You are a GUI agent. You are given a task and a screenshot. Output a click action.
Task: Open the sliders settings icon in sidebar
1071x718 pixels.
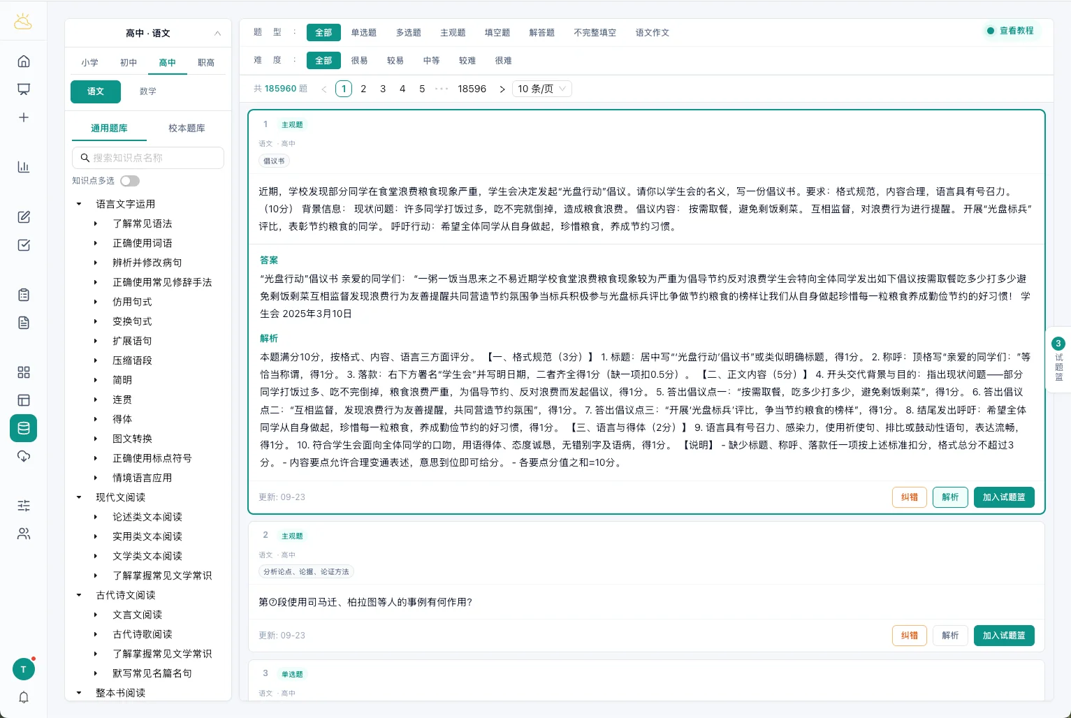(x=24, y=506)
